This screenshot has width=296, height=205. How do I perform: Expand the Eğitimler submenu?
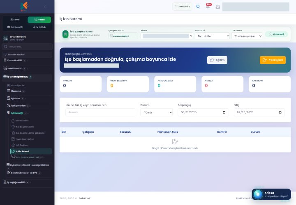pos(29,98)
